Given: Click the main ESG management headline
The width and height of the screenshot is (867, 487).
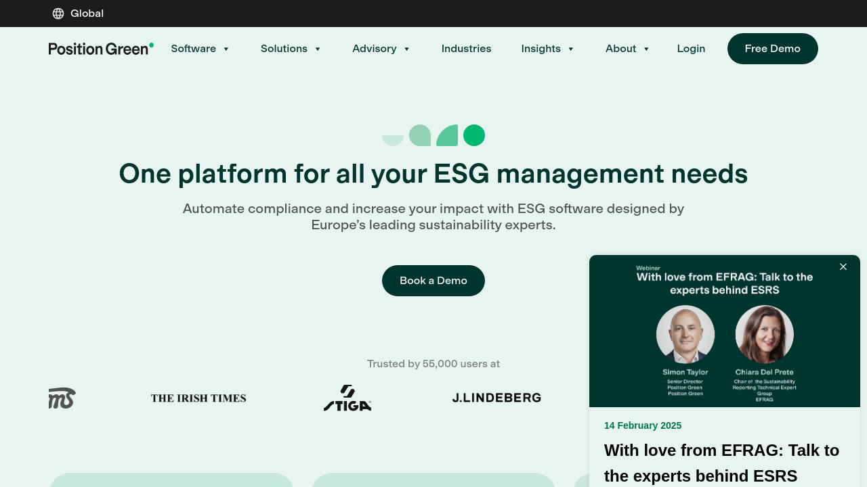Looking at the screenshot, I should (433, 174).
